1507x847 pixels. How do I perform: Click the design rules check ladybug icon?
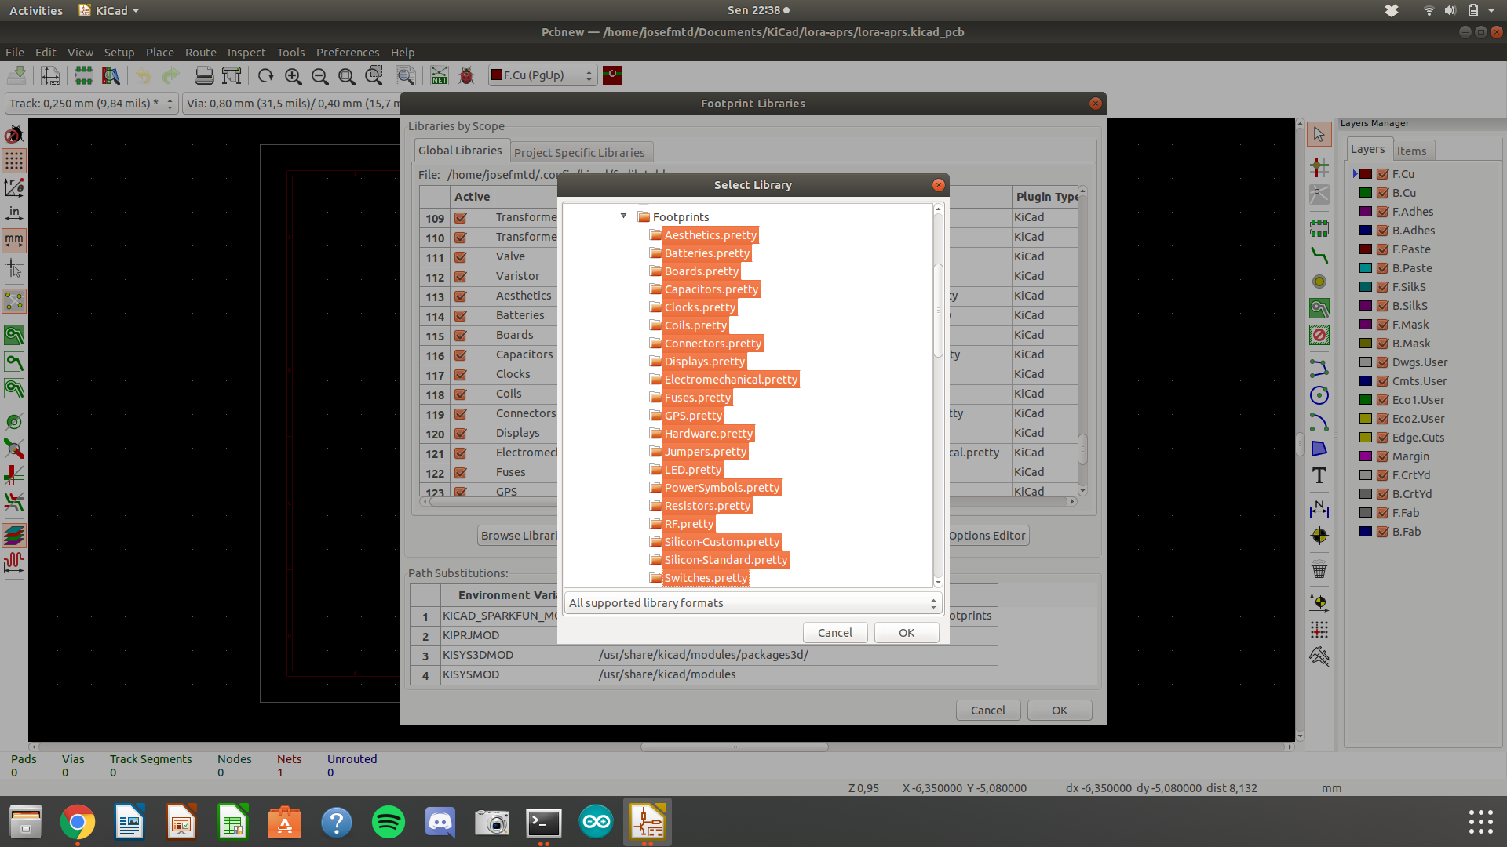(466, 75)
